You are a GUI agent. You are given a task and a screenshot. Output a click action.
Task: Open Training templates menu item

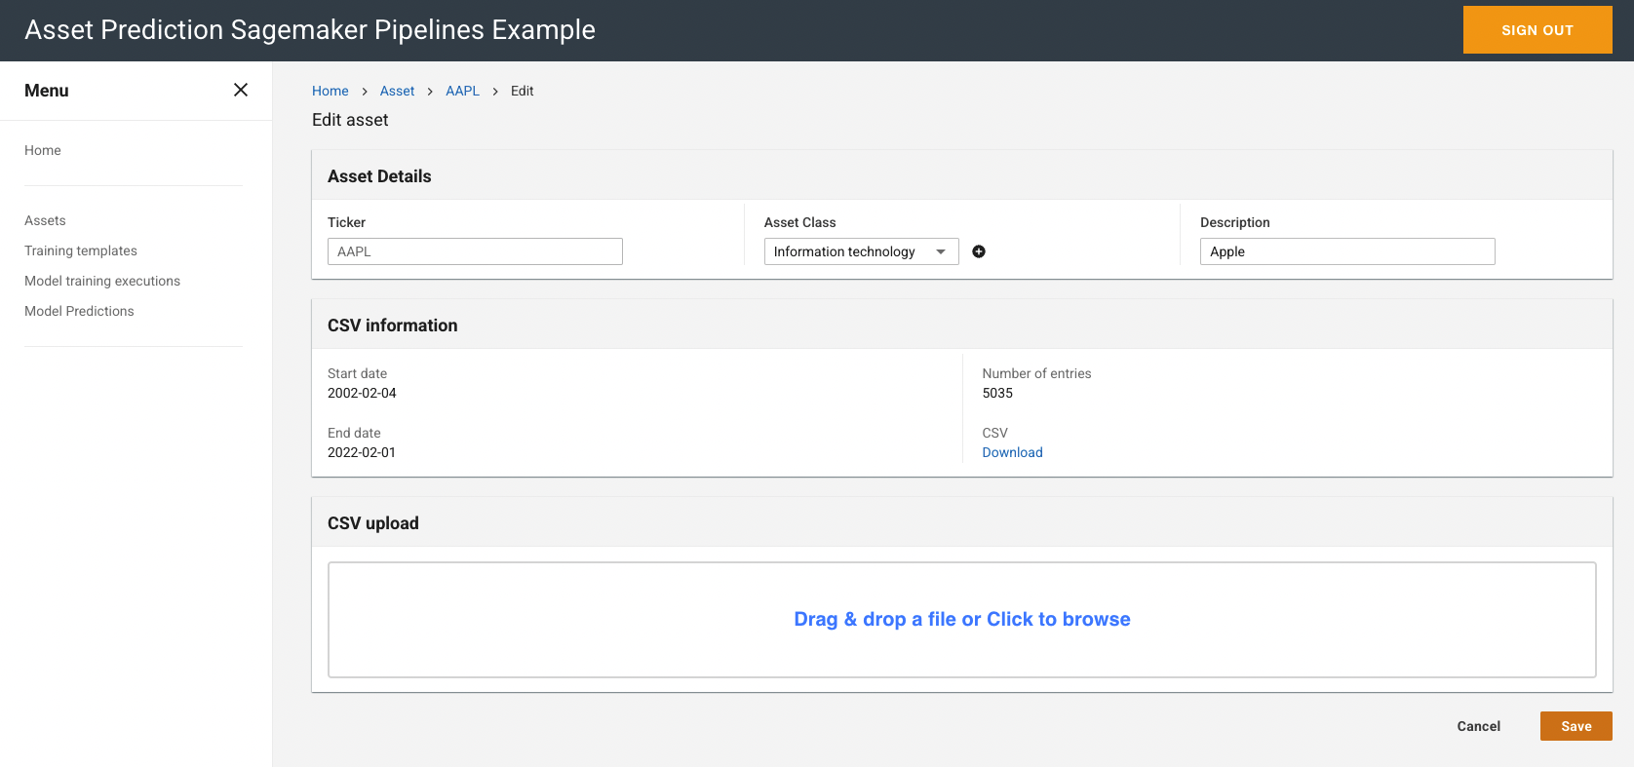(x=81, y=250)
